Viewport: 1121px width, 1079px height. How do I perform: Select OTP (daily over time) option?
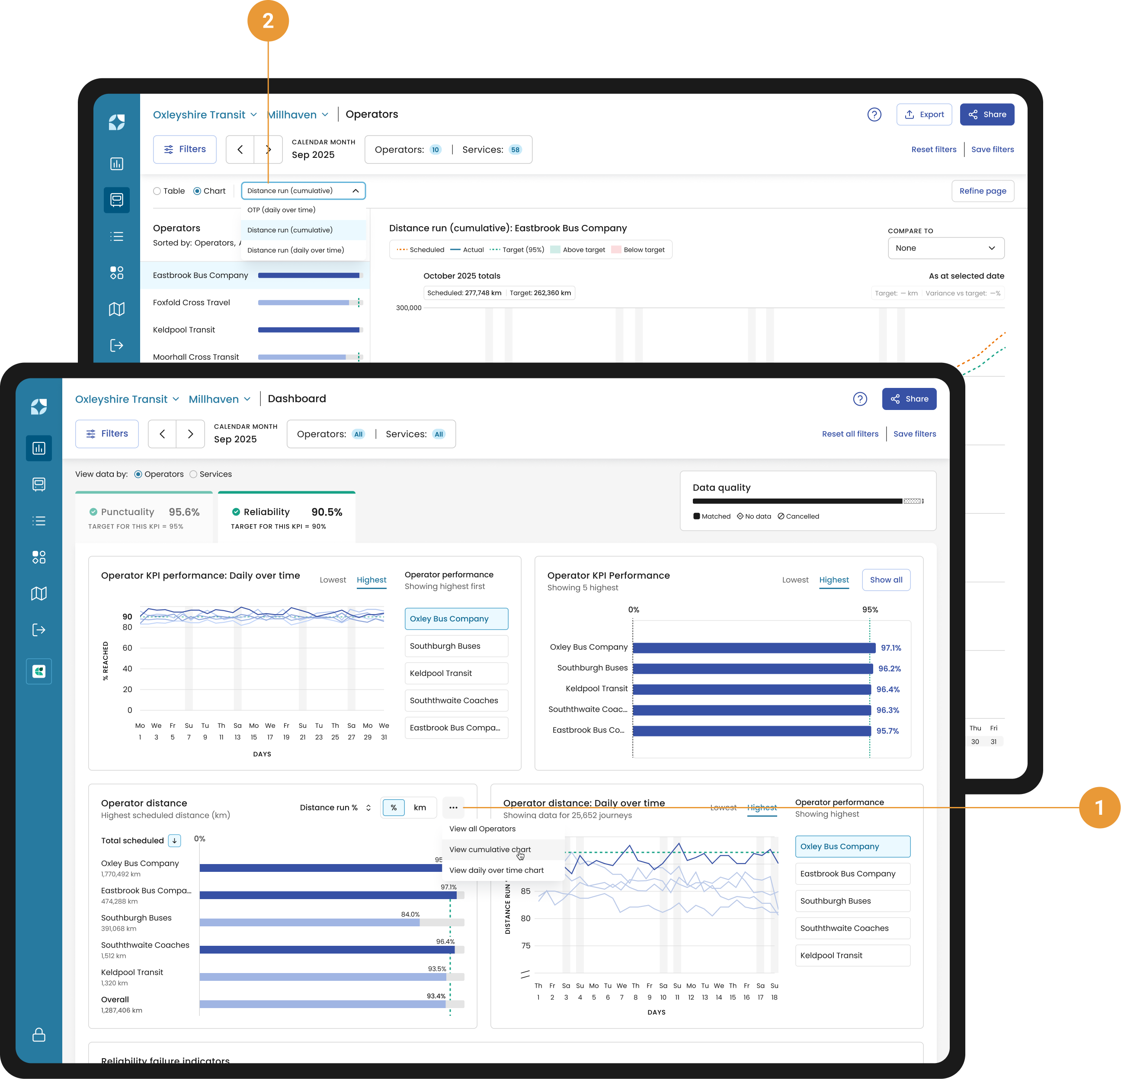click(x=282, y=210)
